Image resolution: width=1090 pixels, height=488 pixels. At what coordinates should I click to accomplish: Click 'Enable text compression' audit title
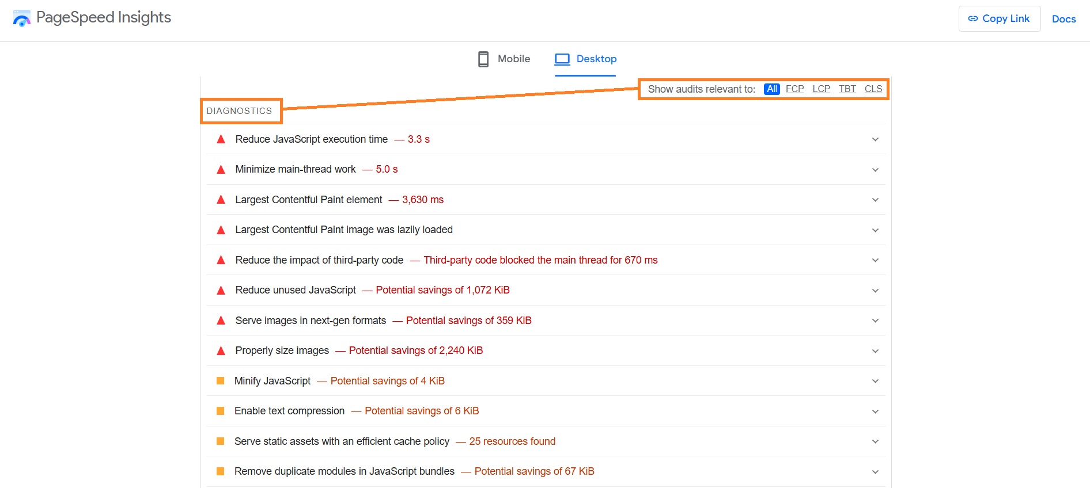coord(289,411)
